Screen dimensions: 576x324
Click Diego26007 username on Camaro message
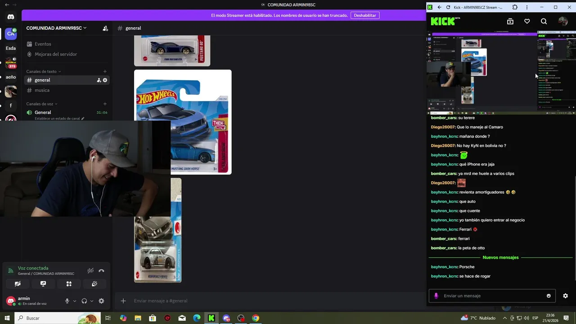pos(443,127)
